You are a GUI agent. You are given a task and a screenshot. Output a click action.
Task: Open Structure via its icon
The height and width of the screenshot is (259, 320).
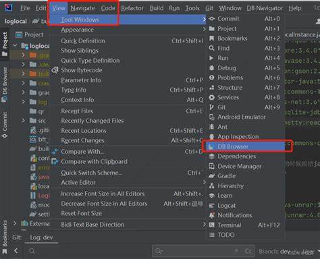[211, 88]
